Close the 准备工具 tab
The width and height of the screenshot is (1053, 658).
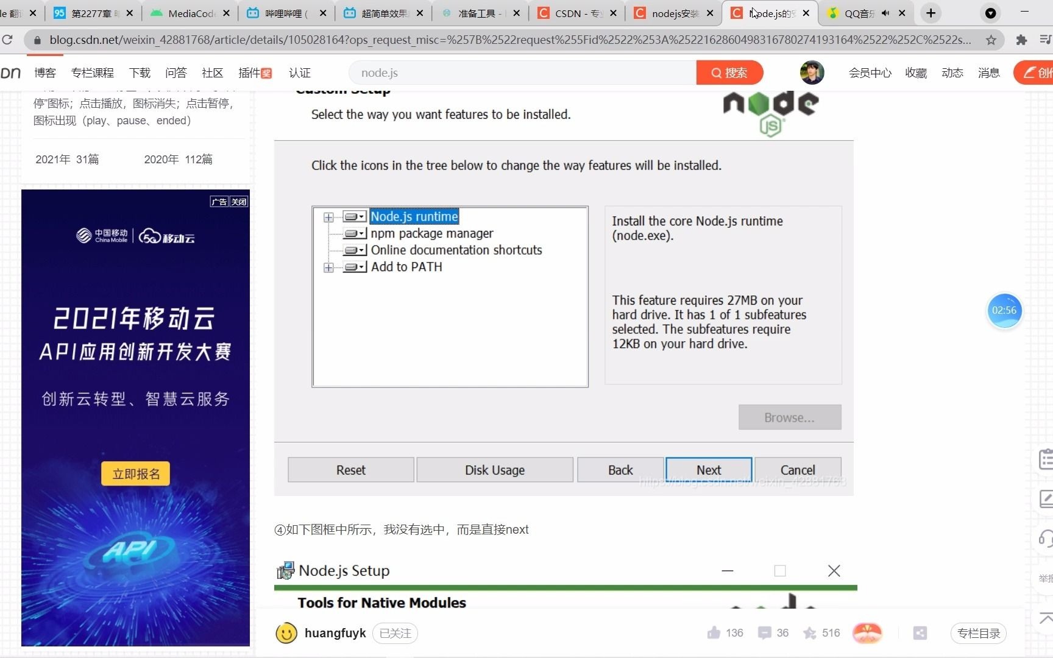tap(517, 13)
